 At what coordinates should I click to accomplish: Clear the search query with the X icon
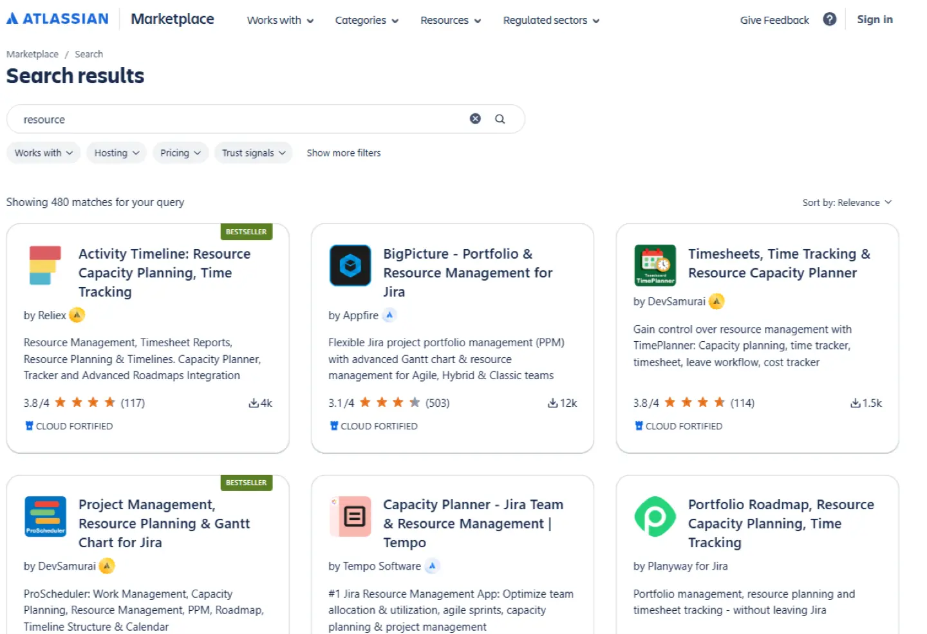click(x=475, y=119)
